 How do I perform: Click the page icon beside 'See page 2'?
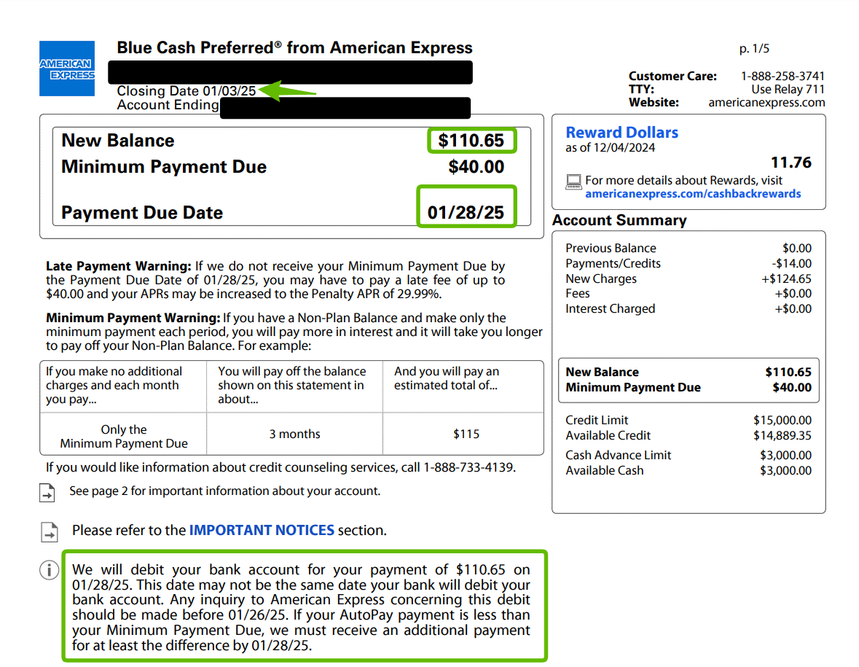(47, 492)
